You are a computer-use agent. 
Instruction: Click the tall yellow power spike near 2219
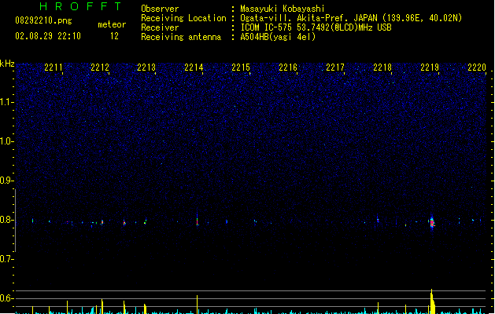(x=432, y=301)
